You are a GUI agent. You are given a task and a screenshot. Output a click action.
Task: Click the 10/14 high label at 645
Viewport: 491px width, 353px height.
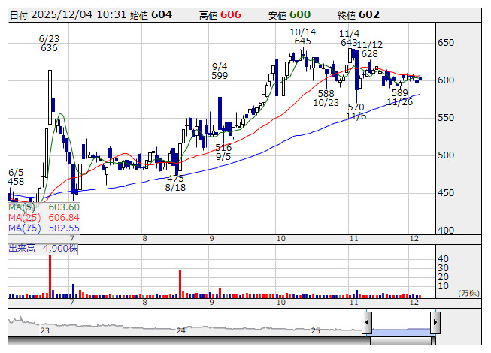pyautogui.click(x=302, y=36)
